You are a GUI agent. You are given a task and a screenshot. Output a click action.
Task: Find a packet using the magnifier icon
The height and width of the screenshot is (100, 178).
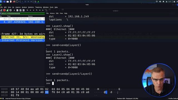[x=27, y=10]
